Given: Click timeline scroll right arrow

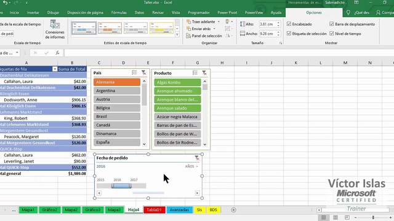Looking at the screenshot, I should pyautogui.click(x=197, y=193).
